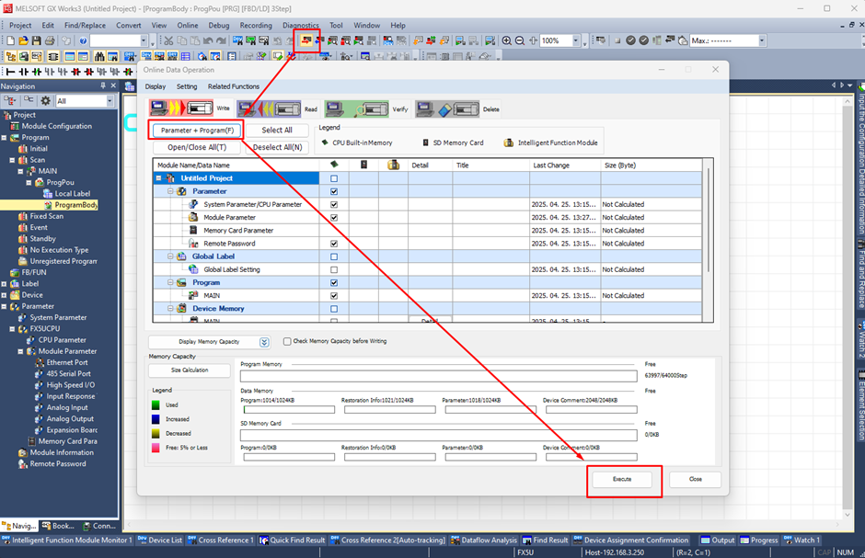This screenshot has width=865, height=558.
Task: Select the Read PLC-to-PC graphic icon
Action: tap(270, 108)
